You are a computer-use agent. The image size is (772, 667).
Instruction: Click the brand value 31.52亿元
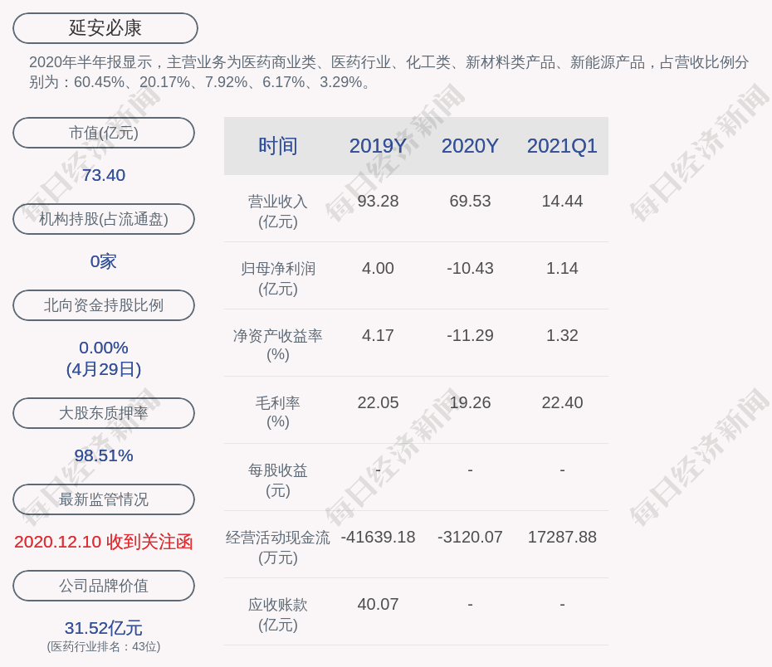104,628
